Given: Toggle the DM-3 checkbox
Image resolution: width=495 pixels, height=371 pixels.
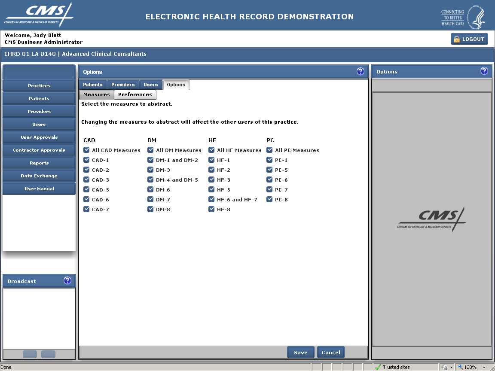Looking at the screenshot, I should [x=150, y=170].
